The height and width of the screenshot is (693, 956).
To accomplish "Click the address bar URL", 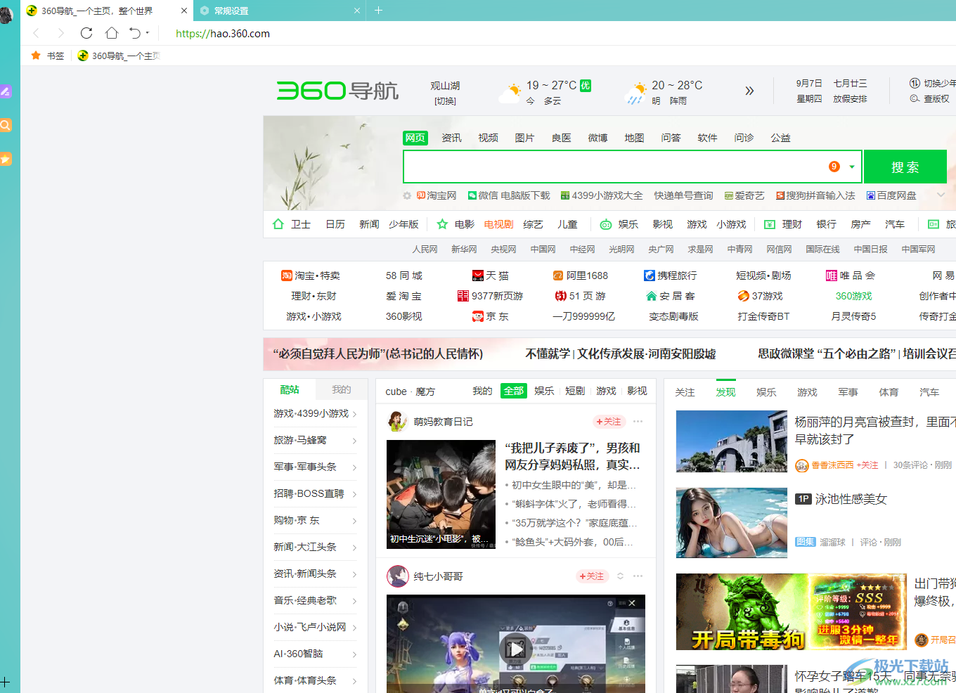I will pos(223,33).
